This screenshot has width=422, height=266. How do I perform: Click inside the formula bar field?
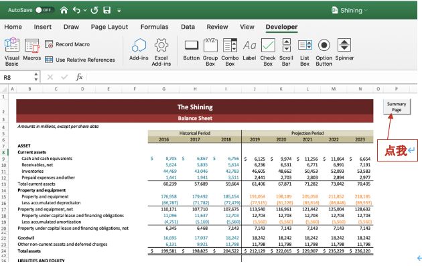pos(252,77)
